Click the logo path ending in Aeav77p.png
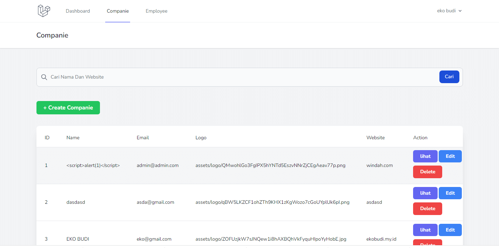The width and height of the screenshot is (499, 248). click(x=270, y=166)
